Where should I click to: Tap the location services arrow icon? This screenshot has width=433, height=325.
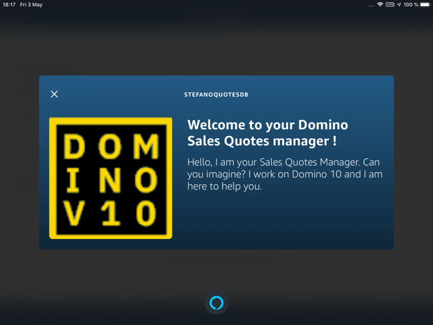tap(399, 5)
